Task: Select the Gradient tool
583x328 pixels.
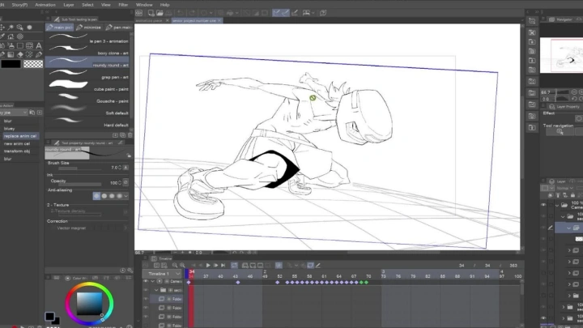Action: click(x=11, y=55)
